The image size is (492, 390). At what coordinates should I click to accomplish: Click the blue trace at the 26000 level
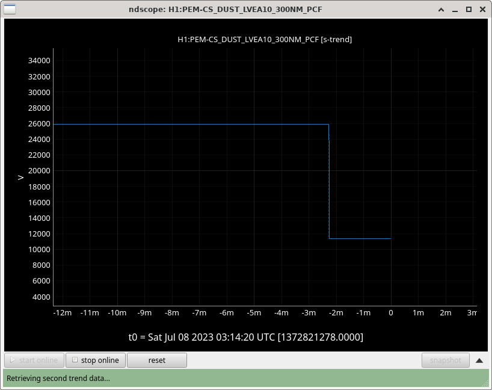180,124
